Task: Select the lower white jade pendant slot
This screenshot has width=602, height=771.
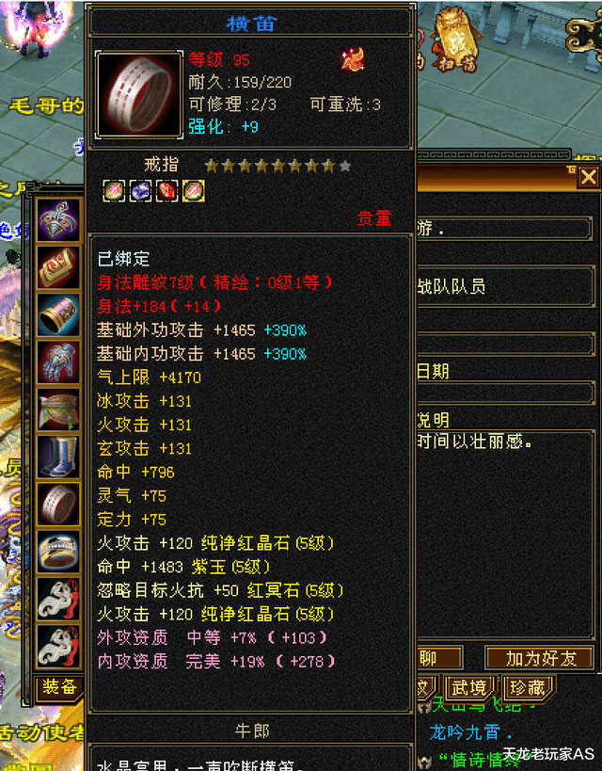Action: click(x=58, y=647)
